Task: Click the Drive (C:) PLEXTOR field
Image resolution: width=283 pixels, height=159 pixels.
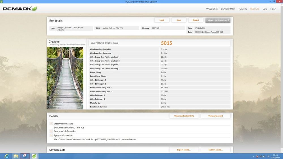Action: [x=208, y=28]
